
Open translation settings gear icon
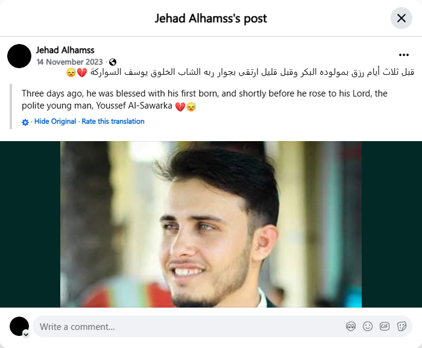pyautogui.click(x=25, y=122)
